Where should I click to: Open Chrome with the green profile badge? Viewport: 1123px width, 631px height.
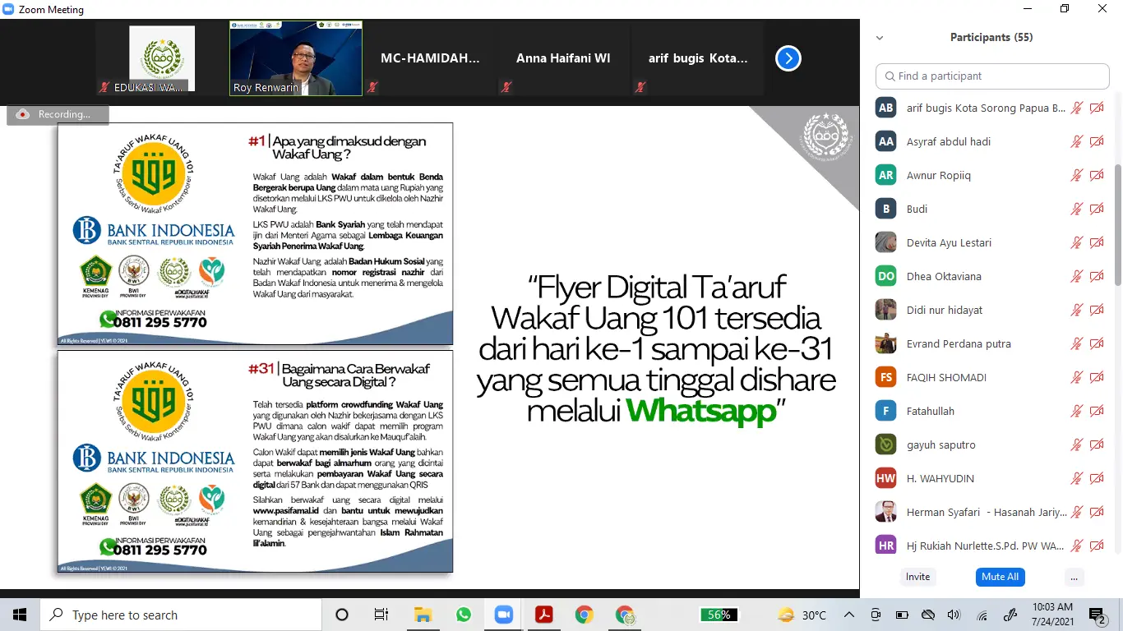[x=625, y=615]
